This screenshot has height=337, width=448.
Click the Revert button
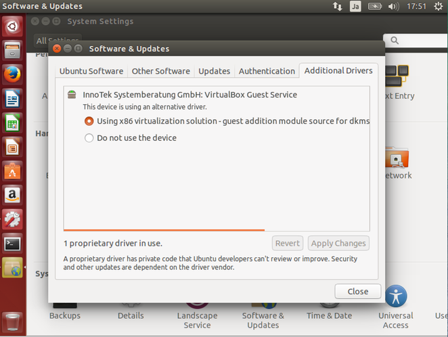[288, 244]
